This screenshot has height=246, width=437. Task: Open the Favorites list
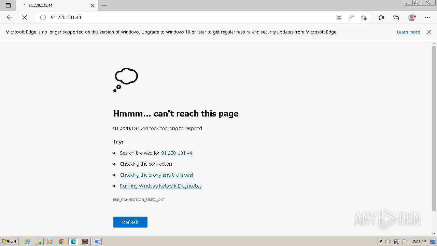(x=381, y=17)
